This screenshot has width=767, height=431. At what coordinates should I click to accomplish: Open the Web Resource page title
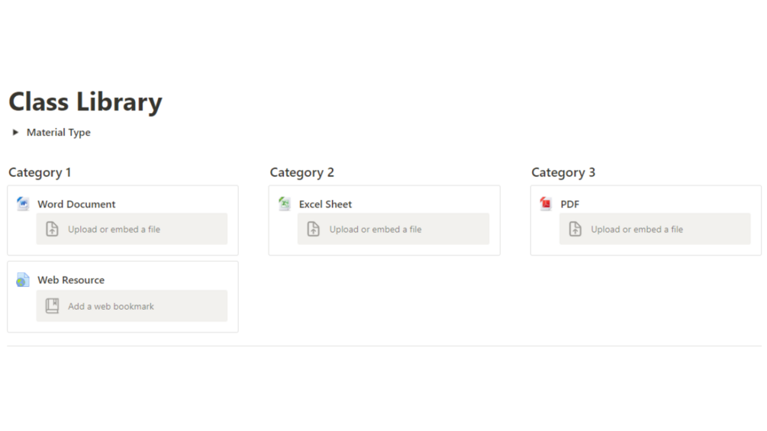pyautogui.click(x=71, y=280)
